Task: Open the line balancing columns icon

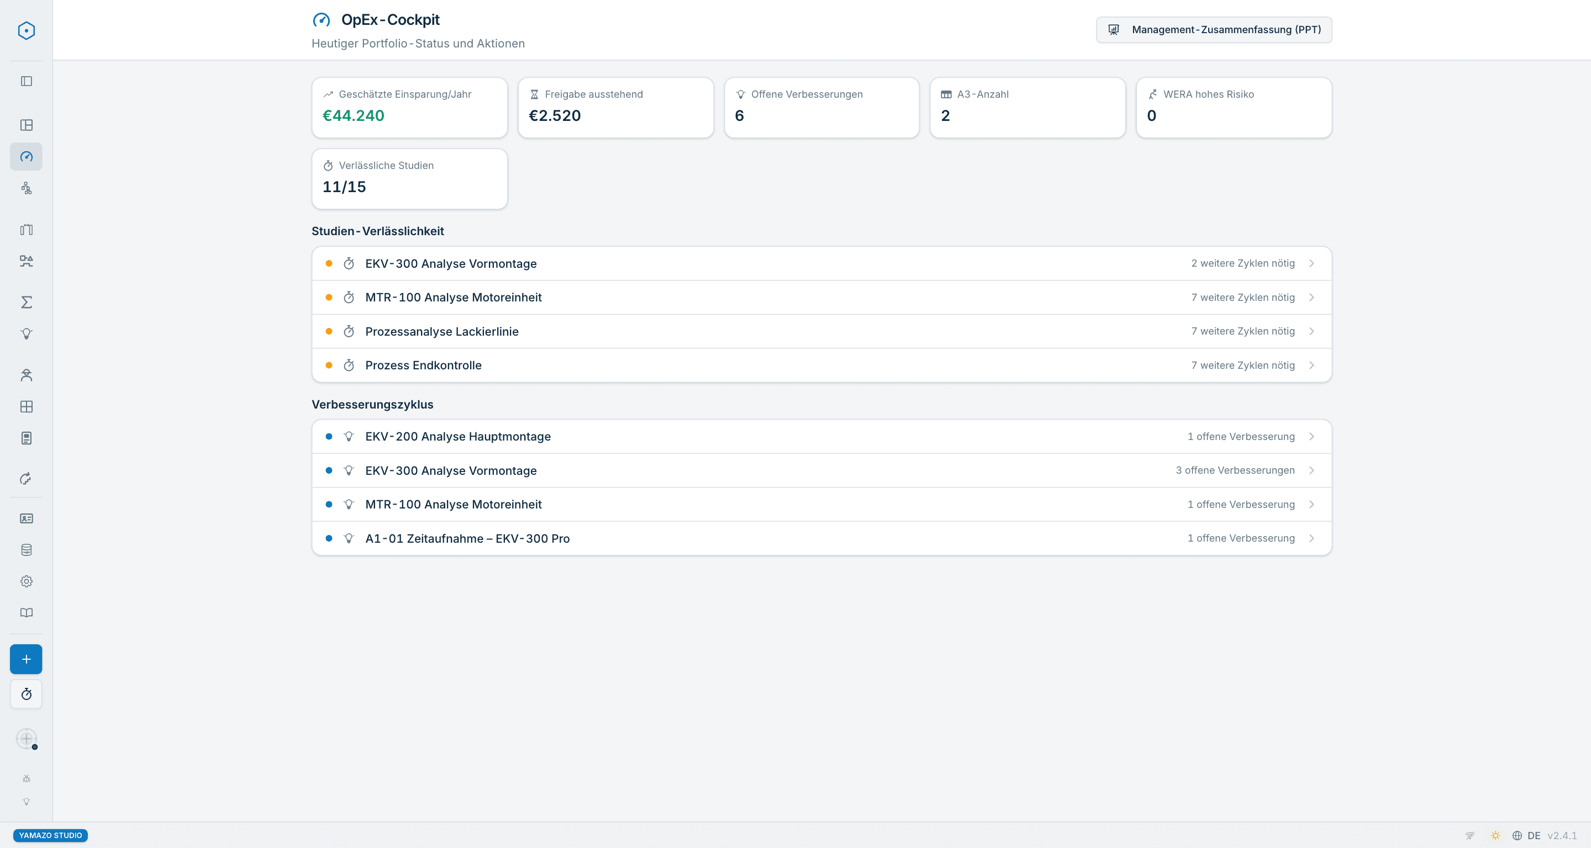Action: (x=26, y=230)
